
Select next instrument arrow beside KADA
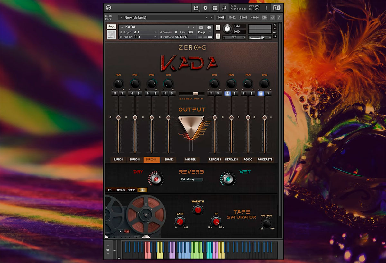pyautogui.click(x=193, y=27)
